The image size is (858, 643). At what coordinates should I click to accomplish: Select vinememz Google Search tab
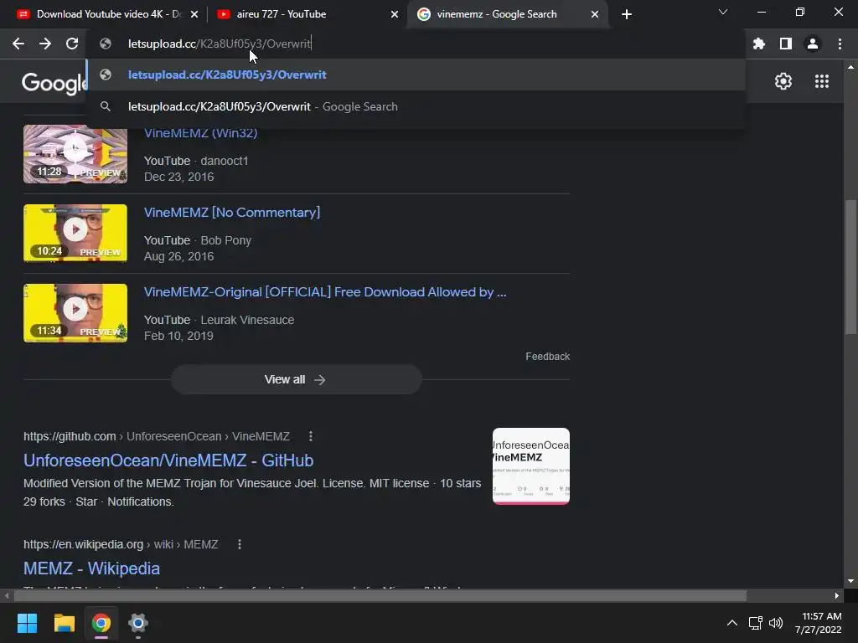pos(508,14)
